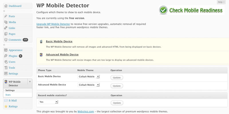Open the Stats submenu item
229x114 pixels.
pos(8,95)
